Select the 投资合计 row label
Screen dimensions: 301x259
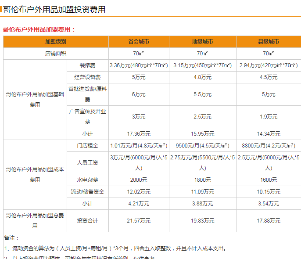click(x=88, y=221)
